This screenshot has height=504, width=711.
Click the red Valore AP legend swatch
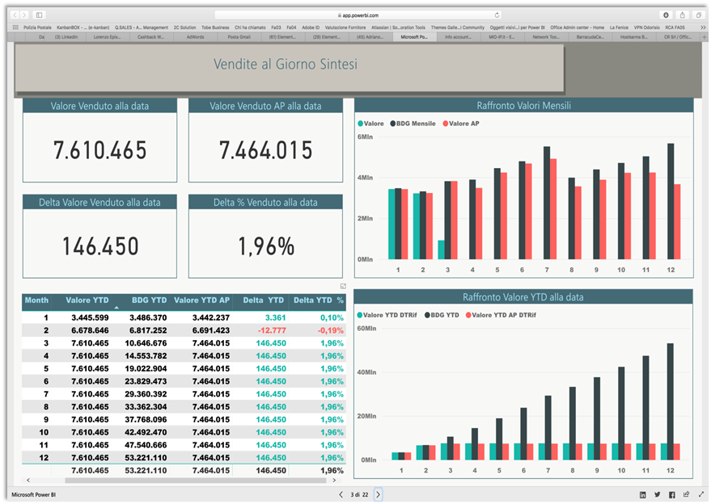pyautogui.click(x=445, y=124)
